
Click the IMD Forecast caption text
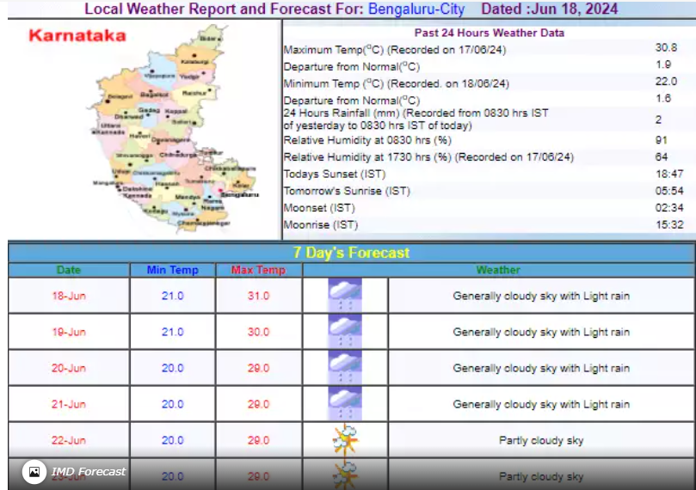tap(89, 471)
